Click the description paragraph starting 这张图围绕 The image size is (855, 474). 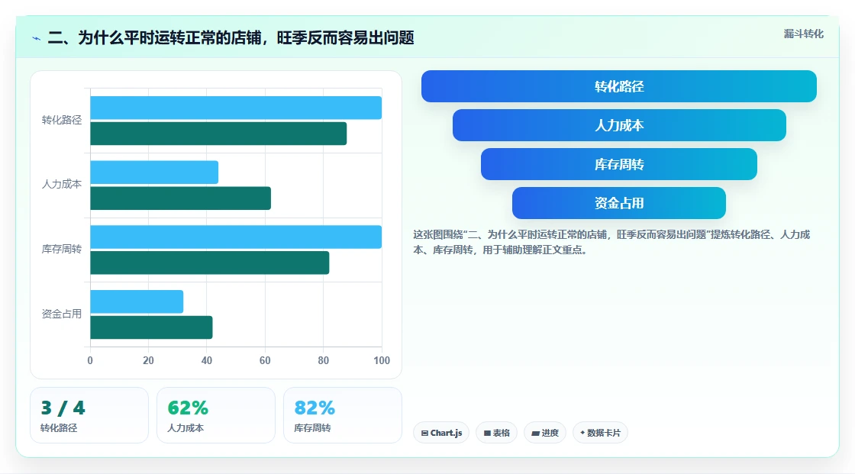(x=611, y=242)
